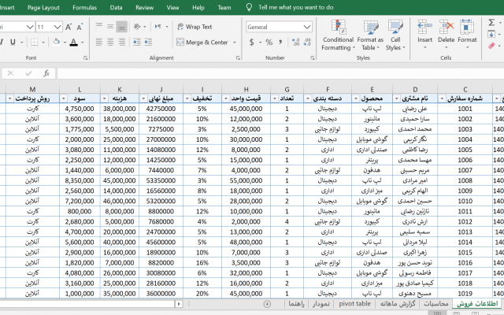Switch to the Review tab

coord(144,8)
